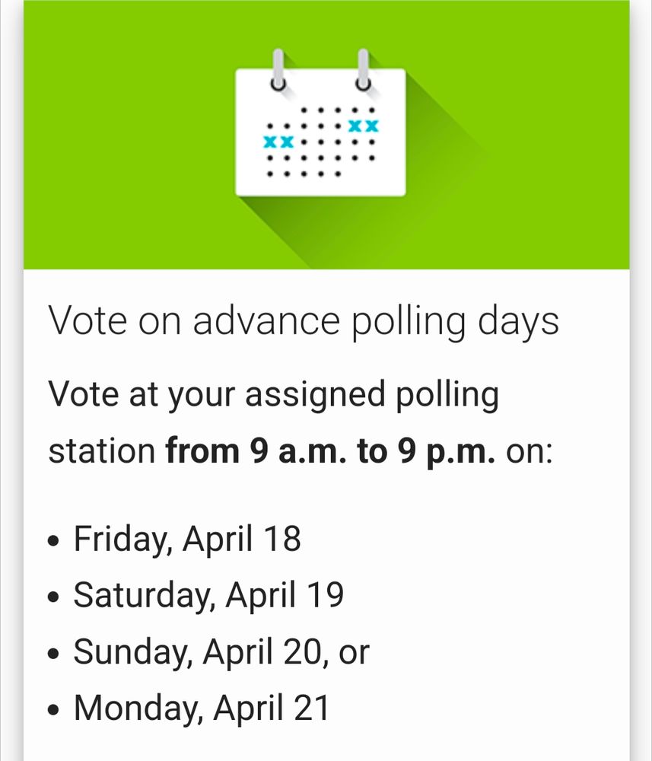The image size is (652, 761).
Task: Select the 'Monday, April 21' list item
Action: point(202,708)
